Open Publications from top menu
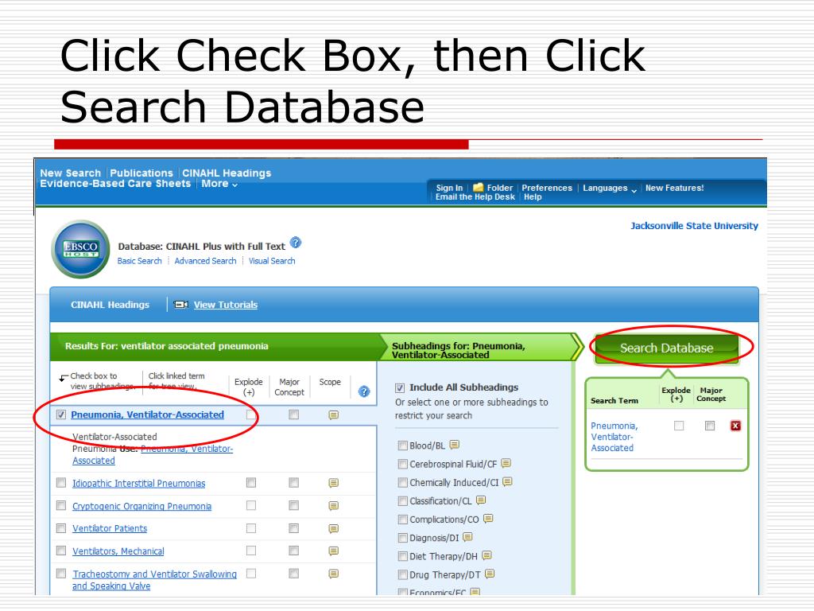This screenshot has height=611, width=814. pos(141,173)
